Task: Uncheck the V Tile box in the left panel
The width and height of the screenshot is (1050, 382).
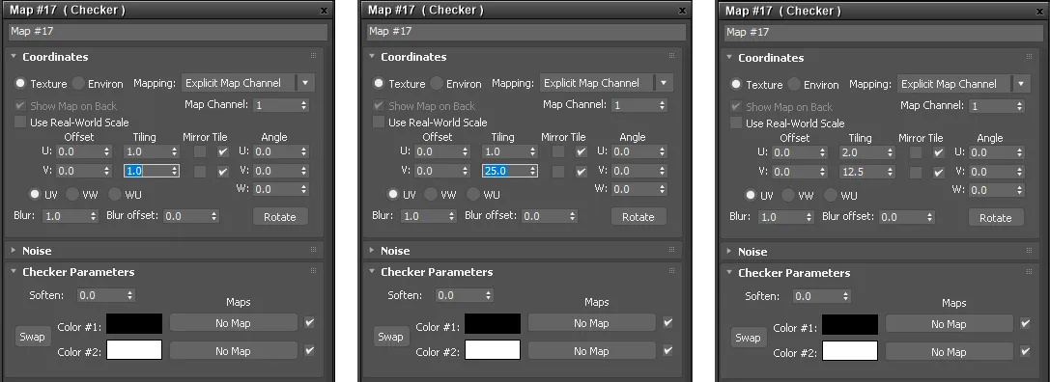Action: (223, 172)
